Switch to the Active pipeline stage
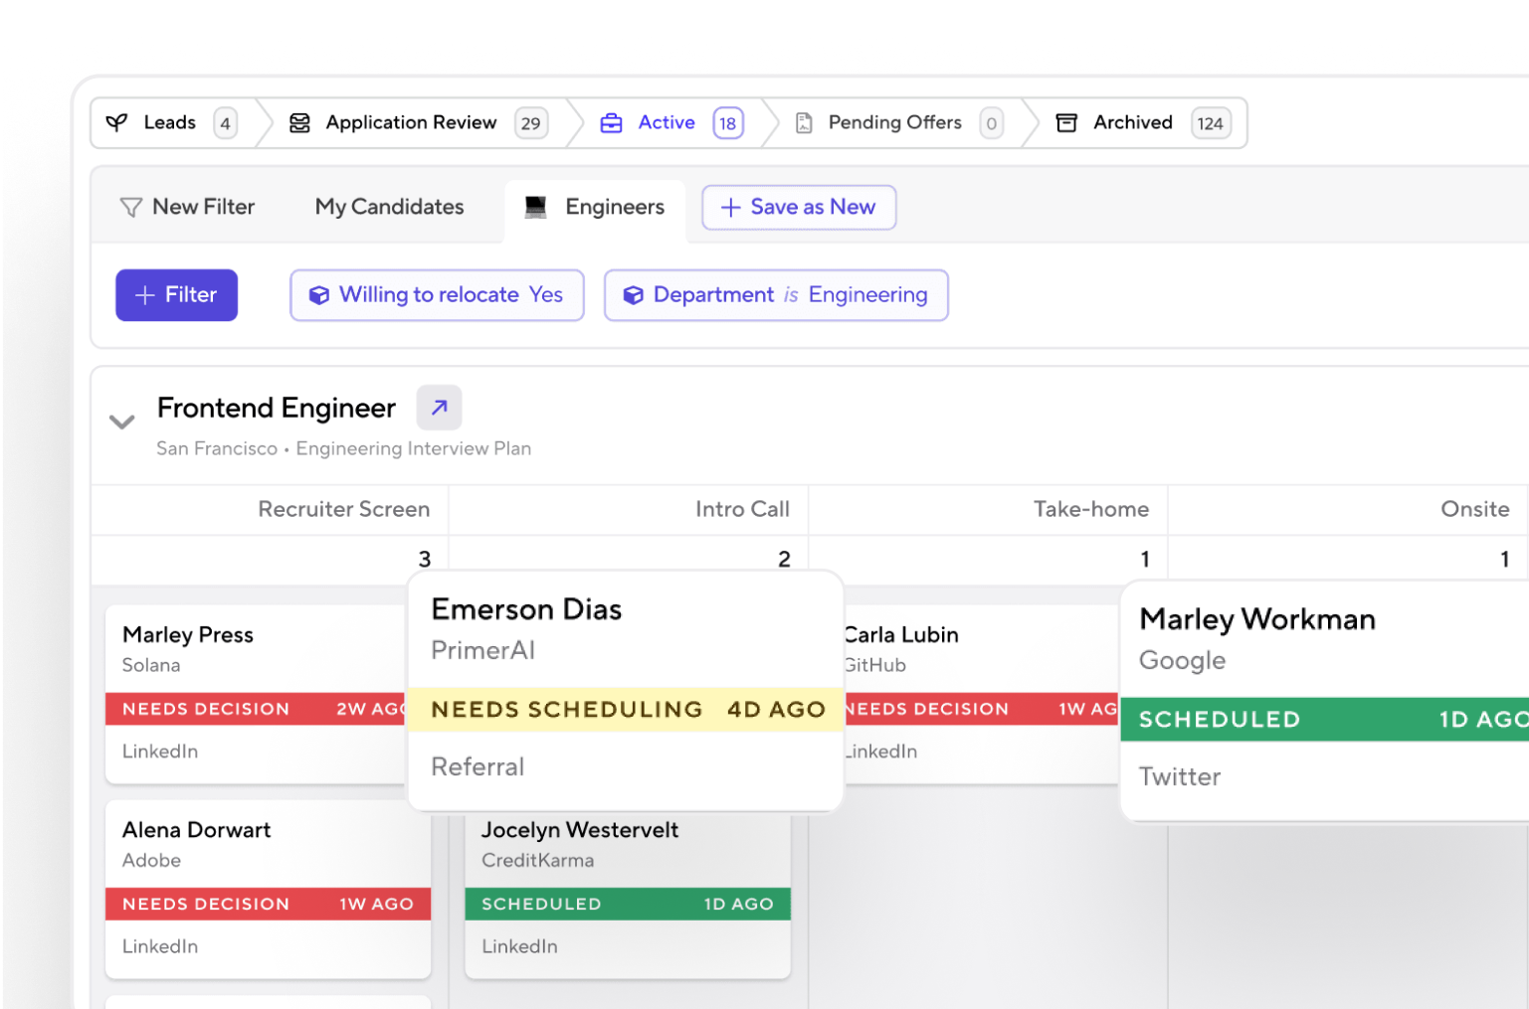The width and height of the screenshot is (1529, 1009). tap(666, 122)
